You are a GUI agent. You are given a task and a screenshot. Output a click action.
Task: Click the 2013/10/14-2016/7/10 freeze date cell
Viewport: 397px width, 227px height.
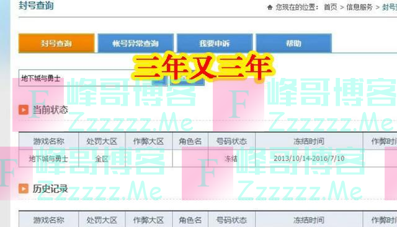[309, 158]
